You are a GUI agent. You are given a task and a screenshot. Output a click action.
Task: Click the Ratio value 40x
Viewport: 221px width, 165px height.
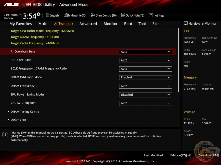coord(186,66)
